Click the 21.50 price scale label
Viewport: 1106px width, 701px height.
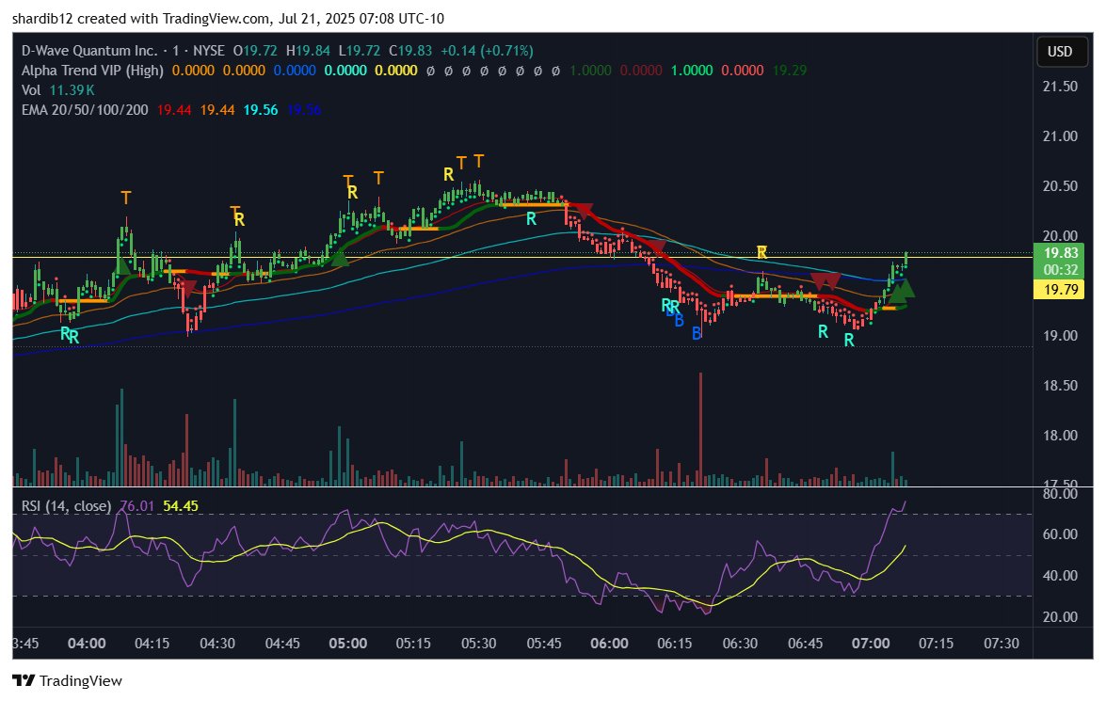coord(1060,87)
